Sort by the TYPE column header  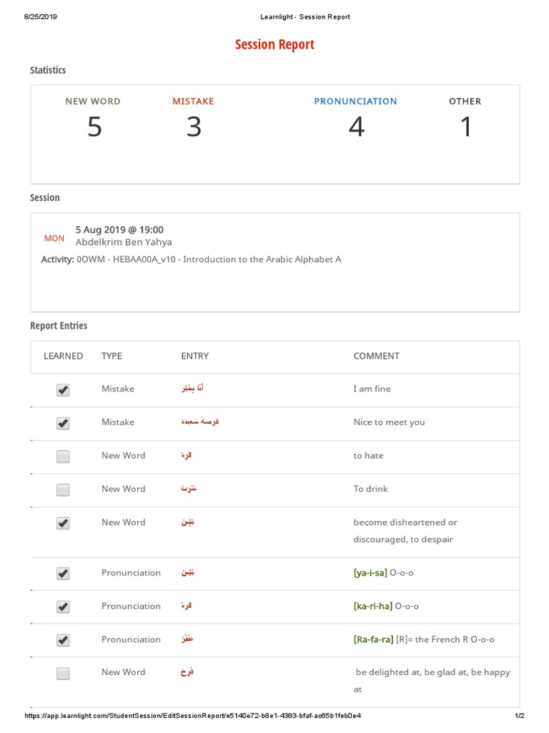[112, 356]
